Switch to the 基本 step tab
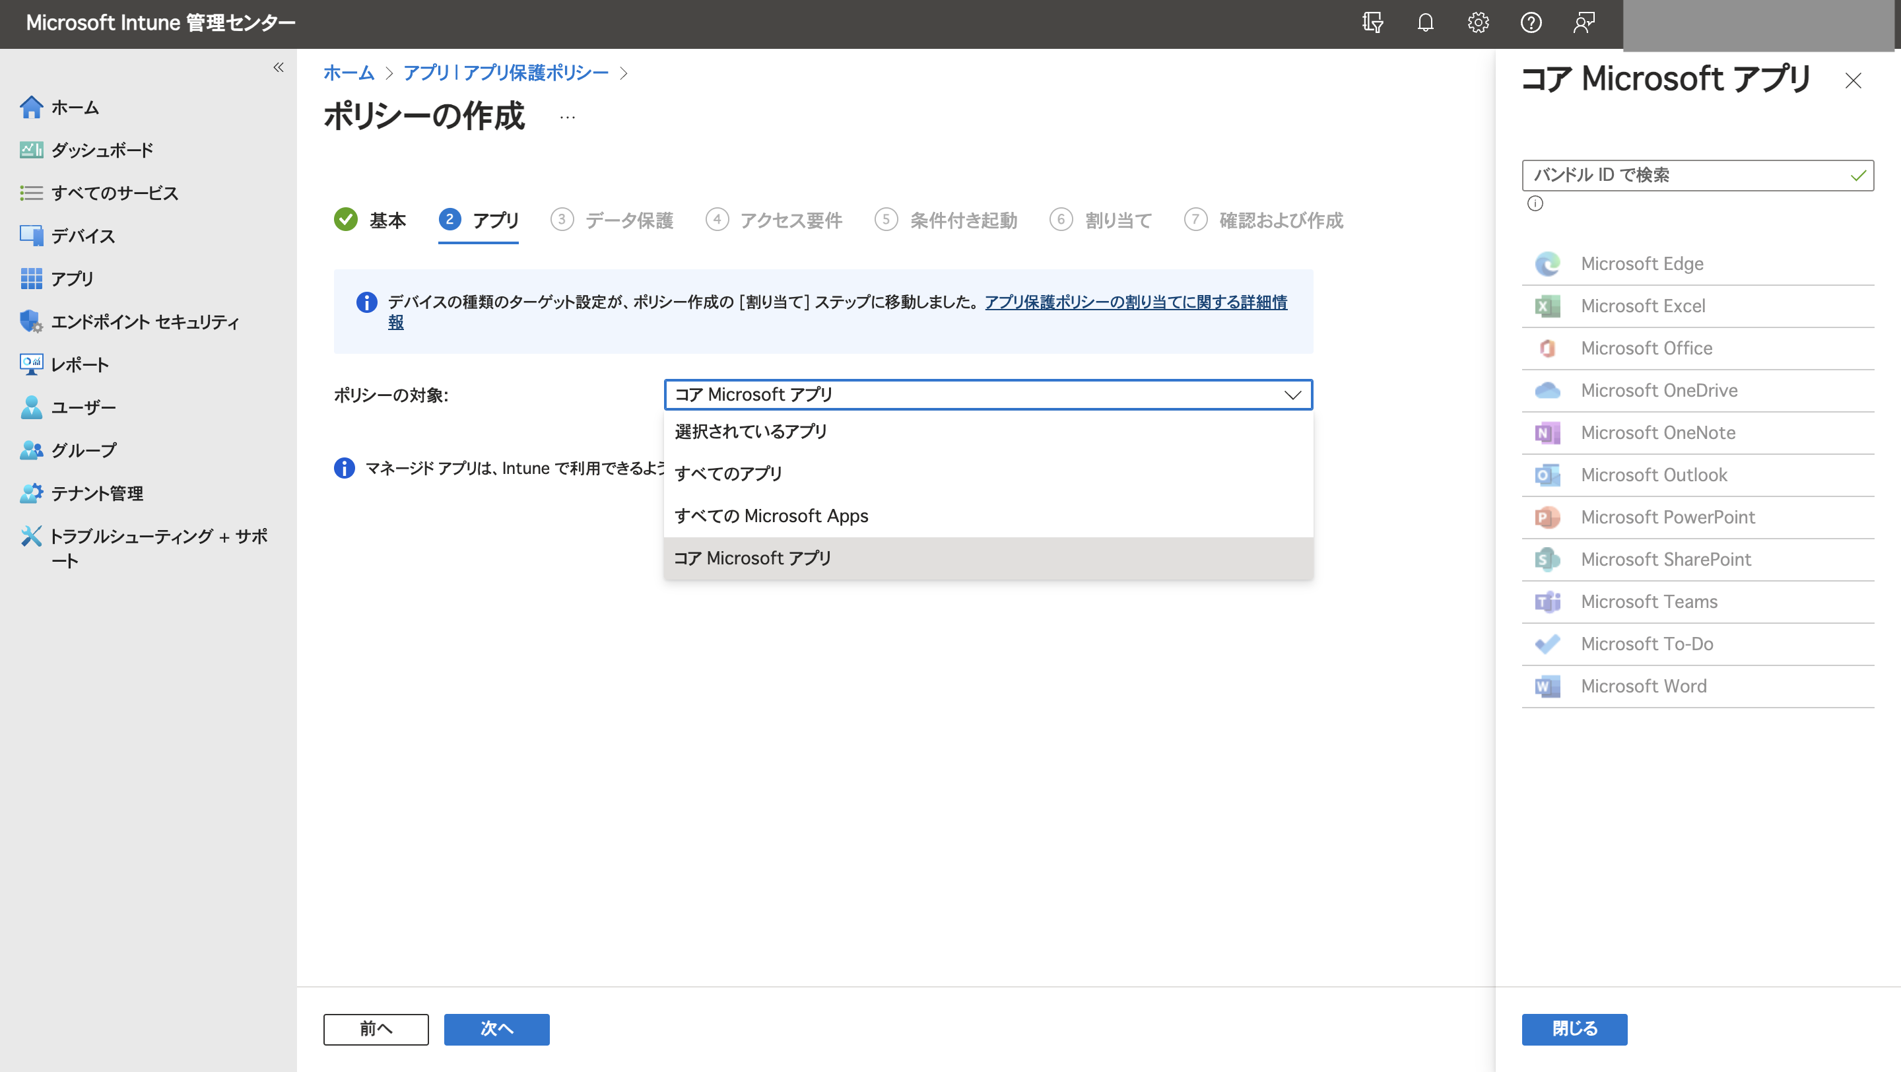Viewport: 1901px width, 1072px height. point(370,220)
